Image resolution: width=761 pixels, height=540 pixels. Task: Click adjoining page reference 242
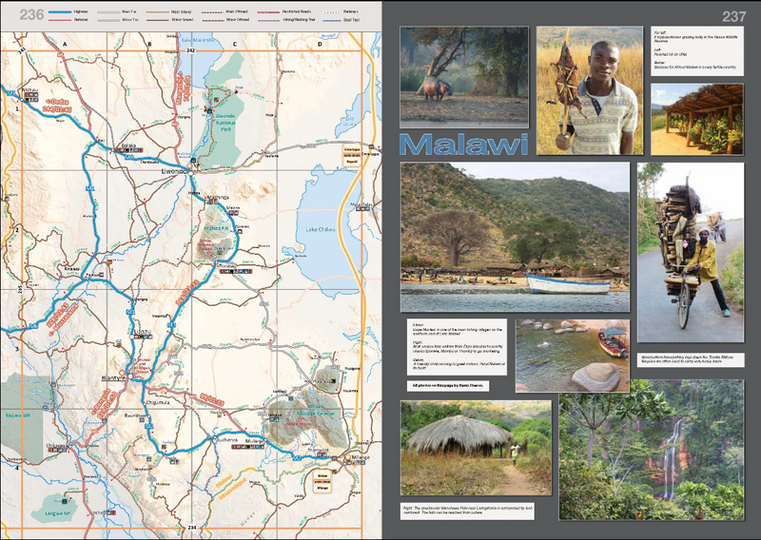pos(190,50)
